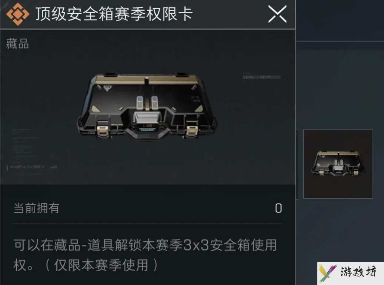
Task: Click the faint spec text right of the safe box
Action: [261, 76]
